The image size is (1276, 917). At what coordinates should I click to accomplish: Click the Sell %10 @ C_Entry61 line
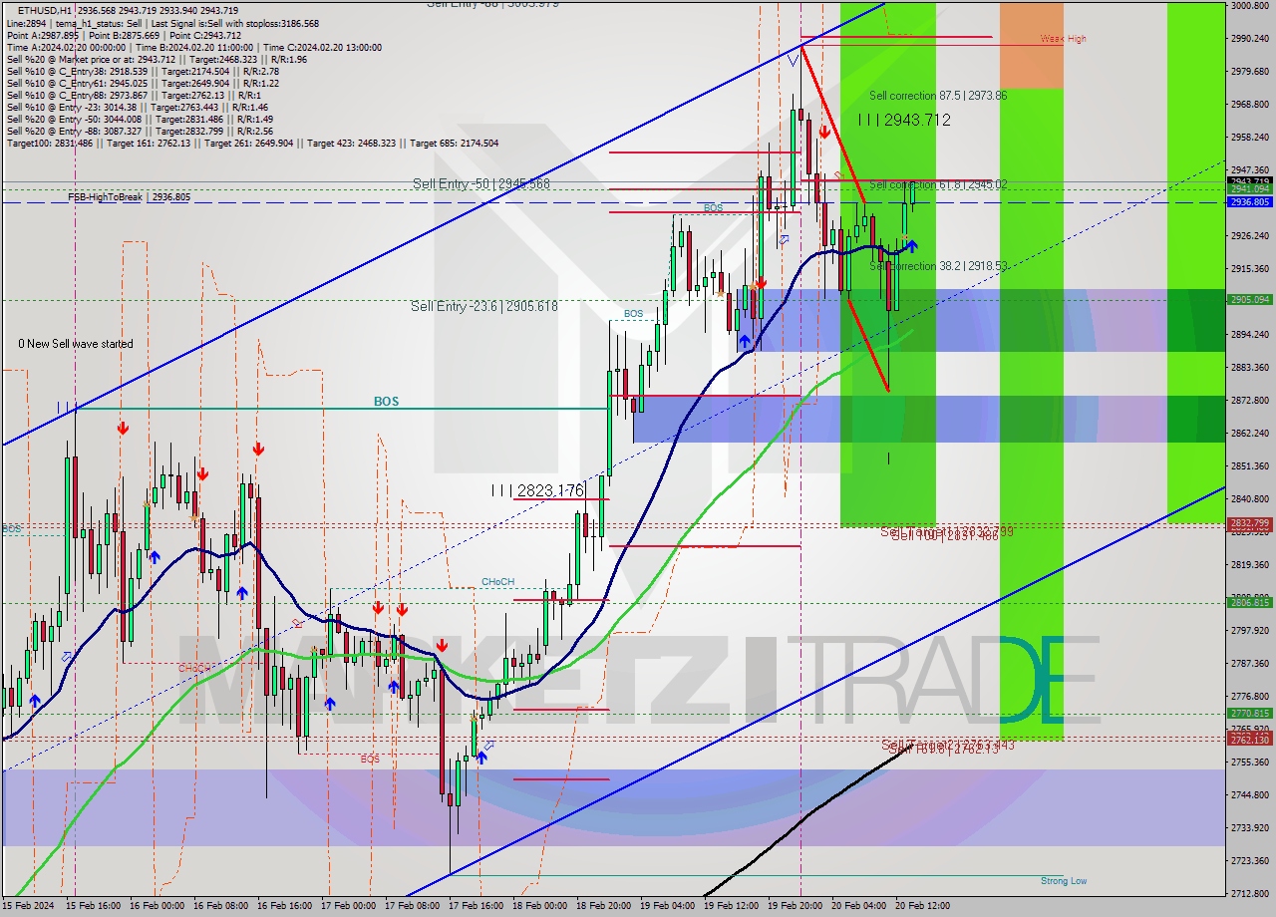(143, 83)
